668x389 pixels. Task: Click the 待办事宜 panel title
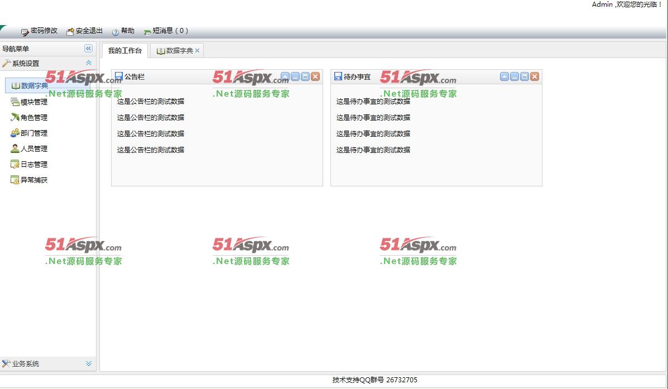pos(357,76)
